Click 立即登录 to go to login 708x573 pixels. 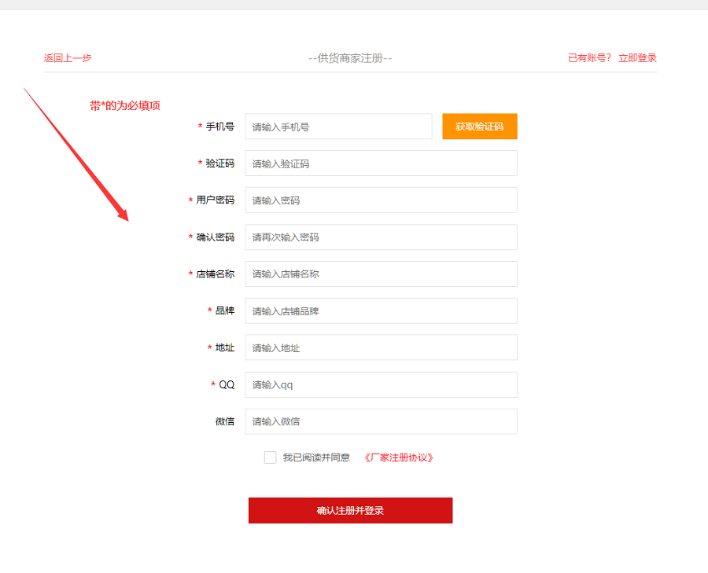[x=636, y=57]
